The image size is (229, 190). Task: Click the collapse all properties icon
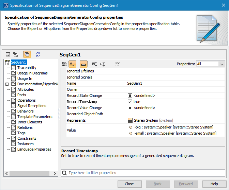point(103,64)
